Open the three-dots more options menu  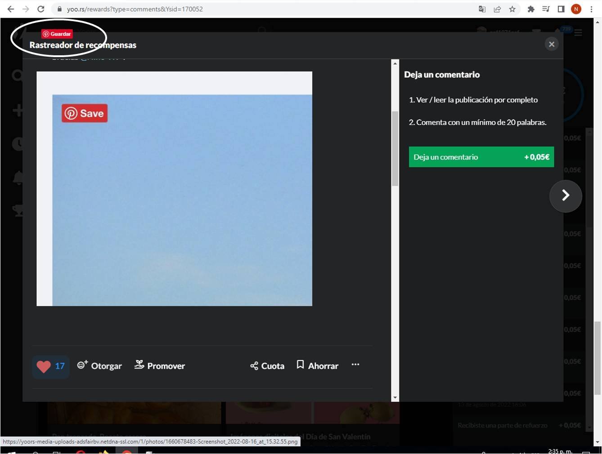(355, 365)
